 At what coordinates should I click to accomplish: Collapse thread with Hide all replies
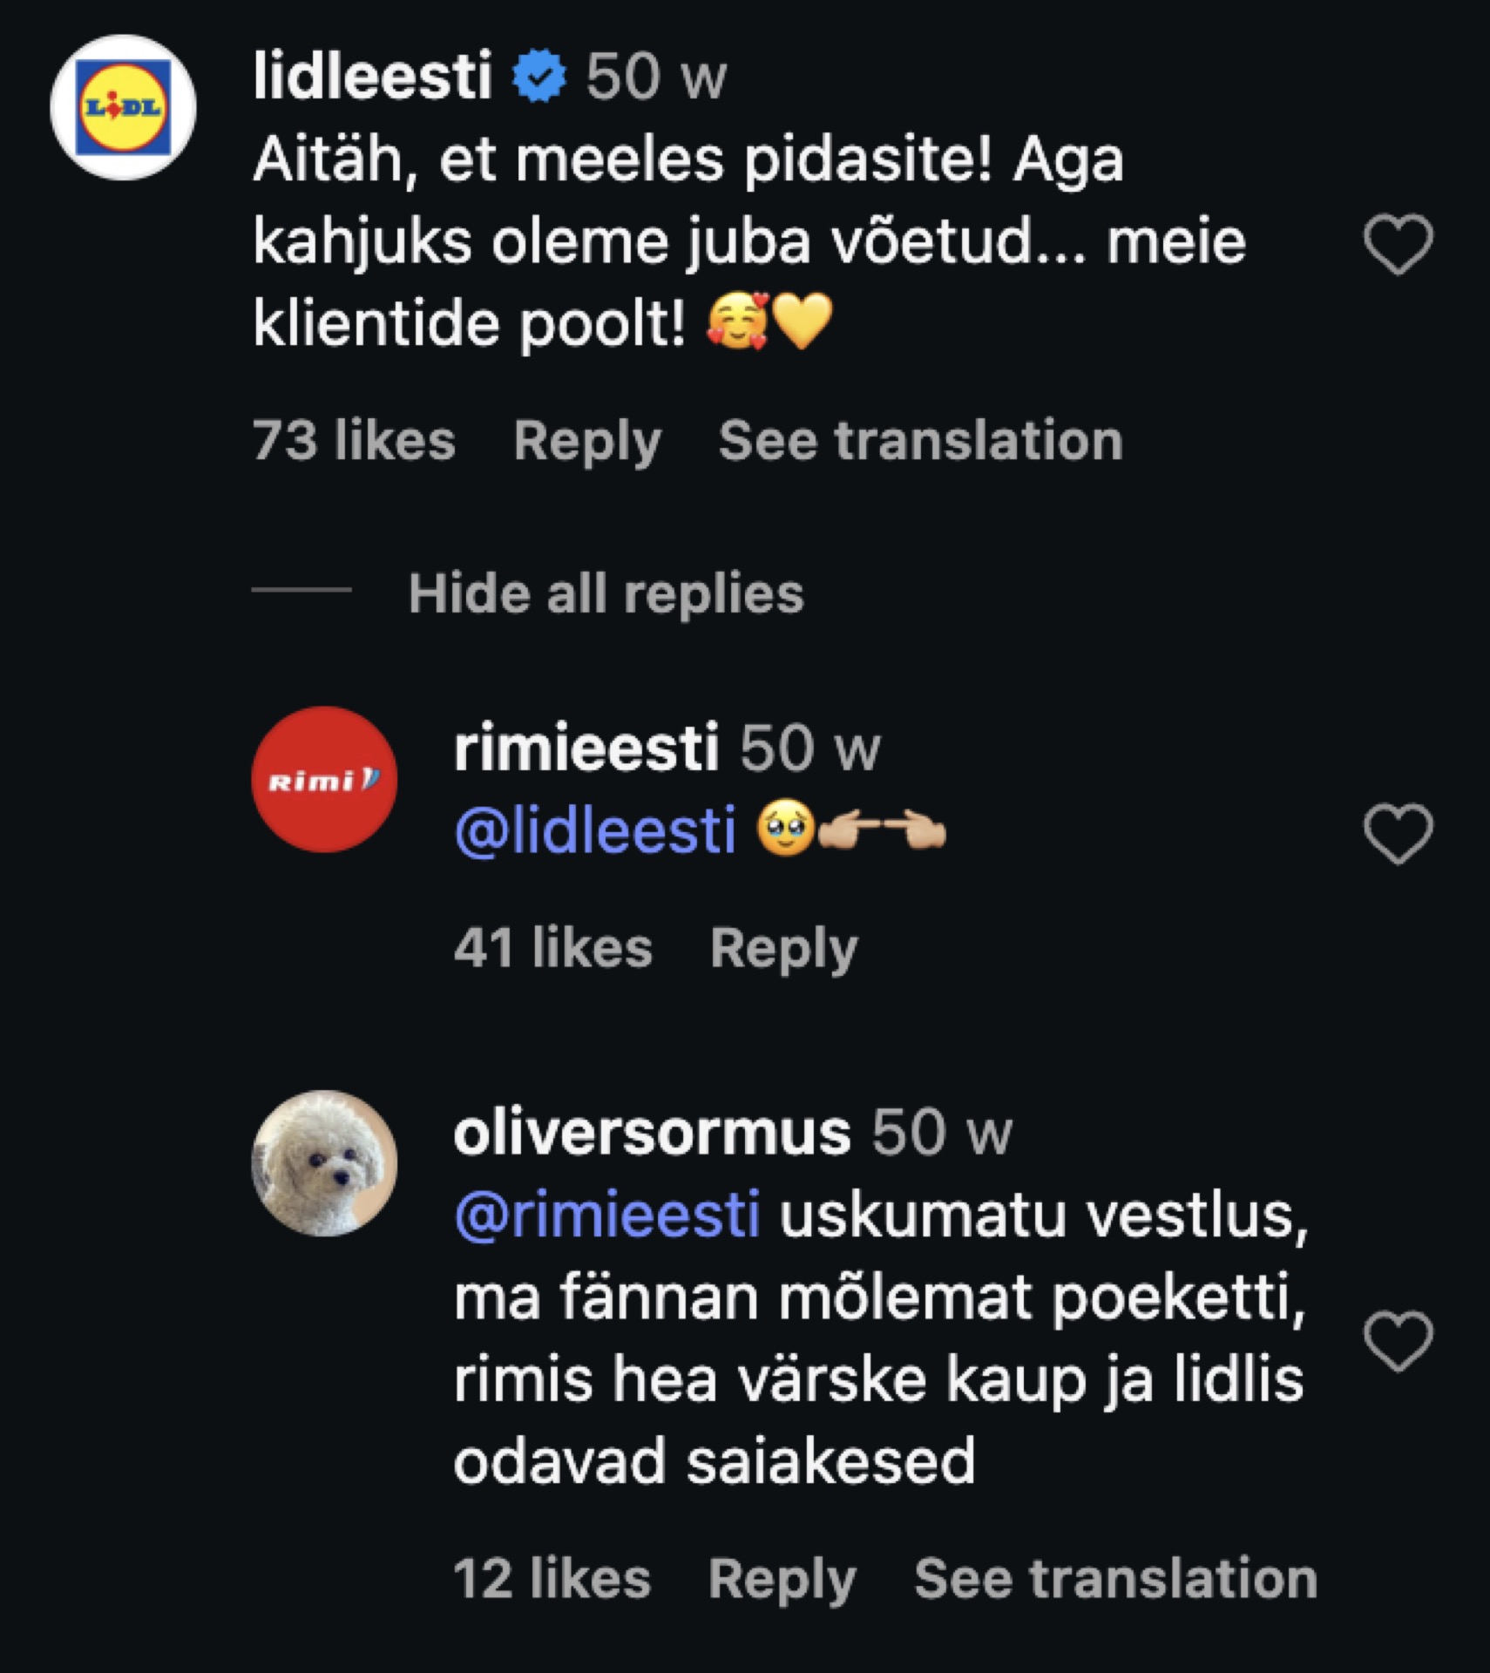point(606,593)
